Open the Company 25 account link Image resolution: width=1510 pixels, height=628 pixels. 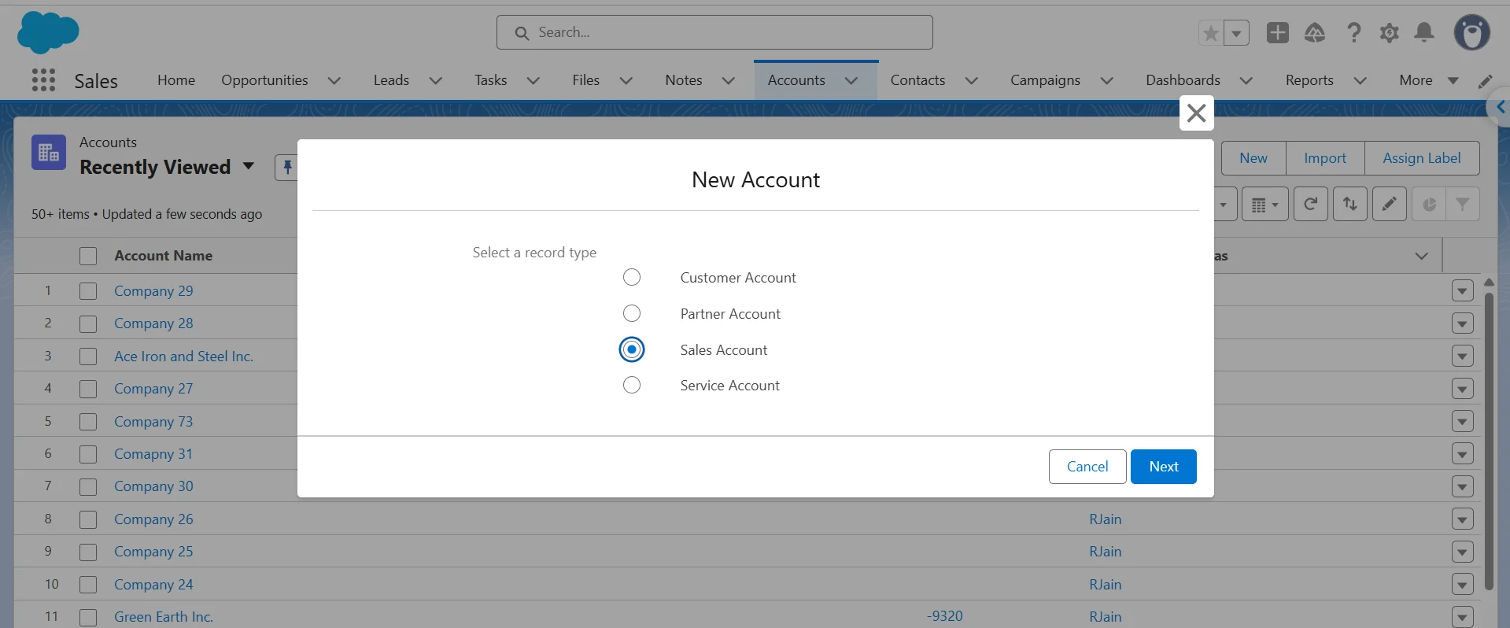(153, 552)
